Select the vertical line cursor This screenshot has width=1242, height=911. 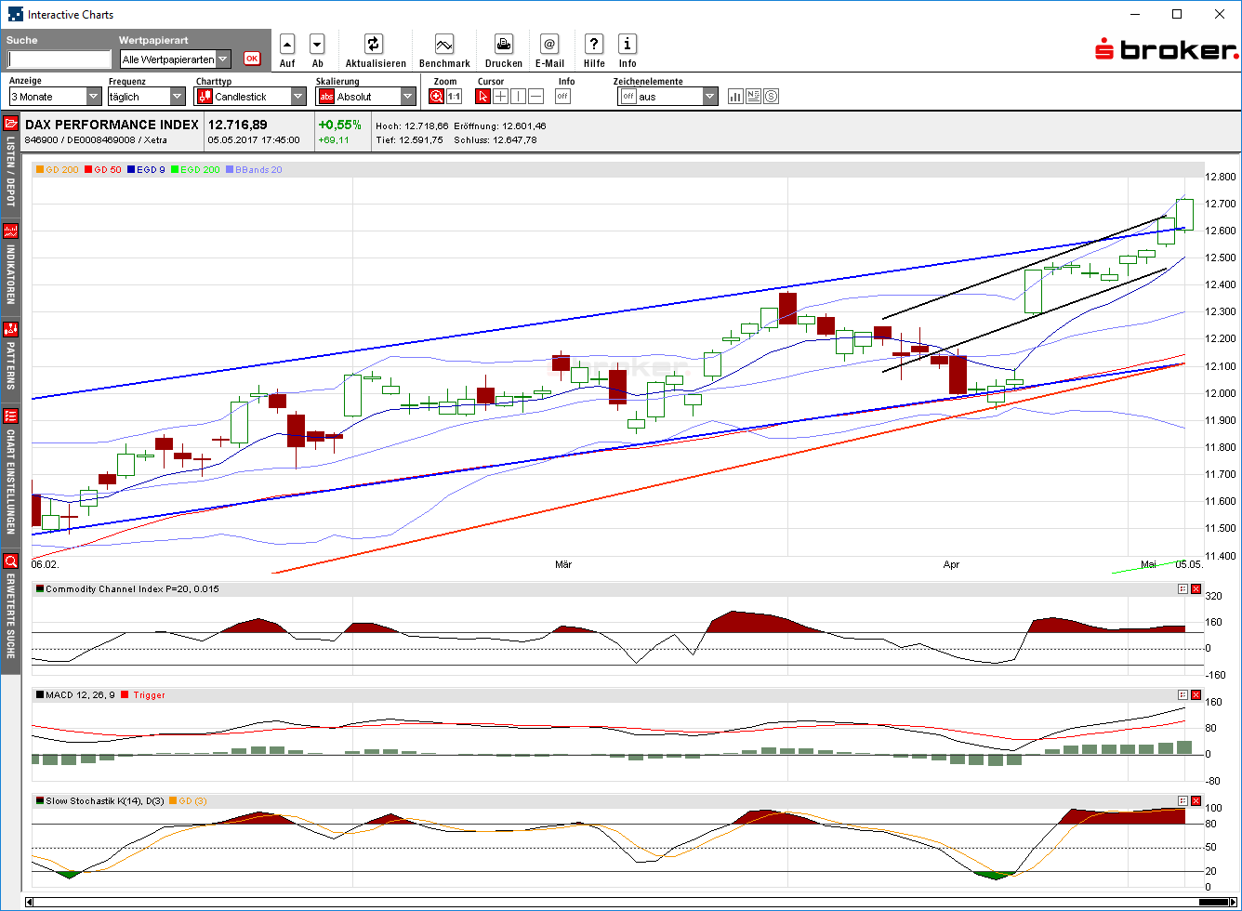(519, 96)
